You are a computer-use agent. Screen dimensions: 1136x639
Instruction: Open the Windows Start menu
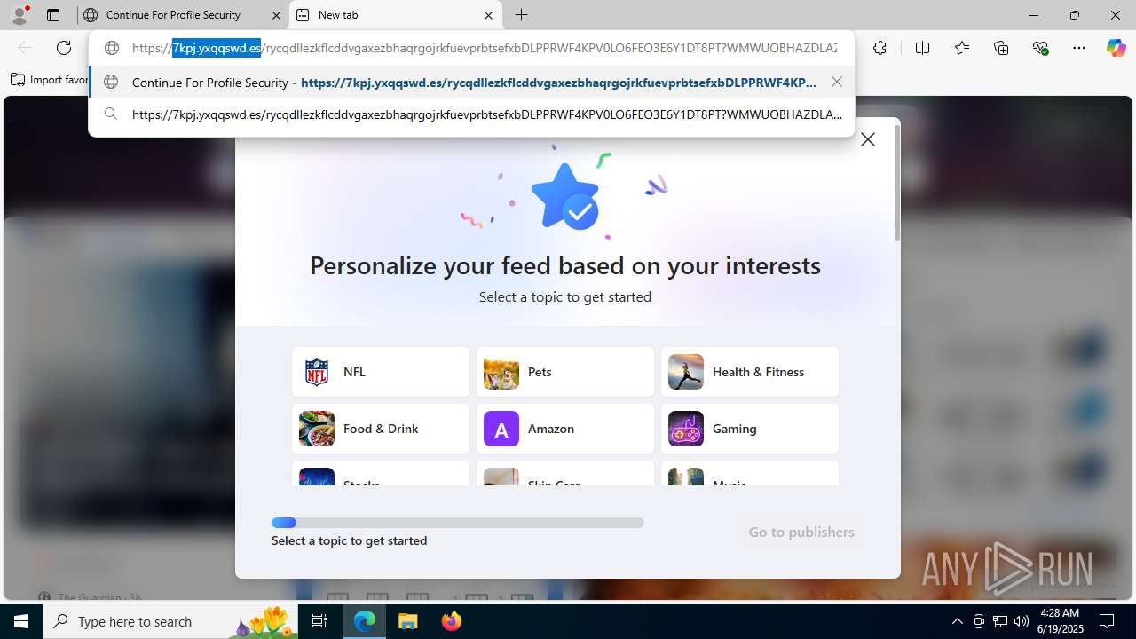[x=21, y=621]
